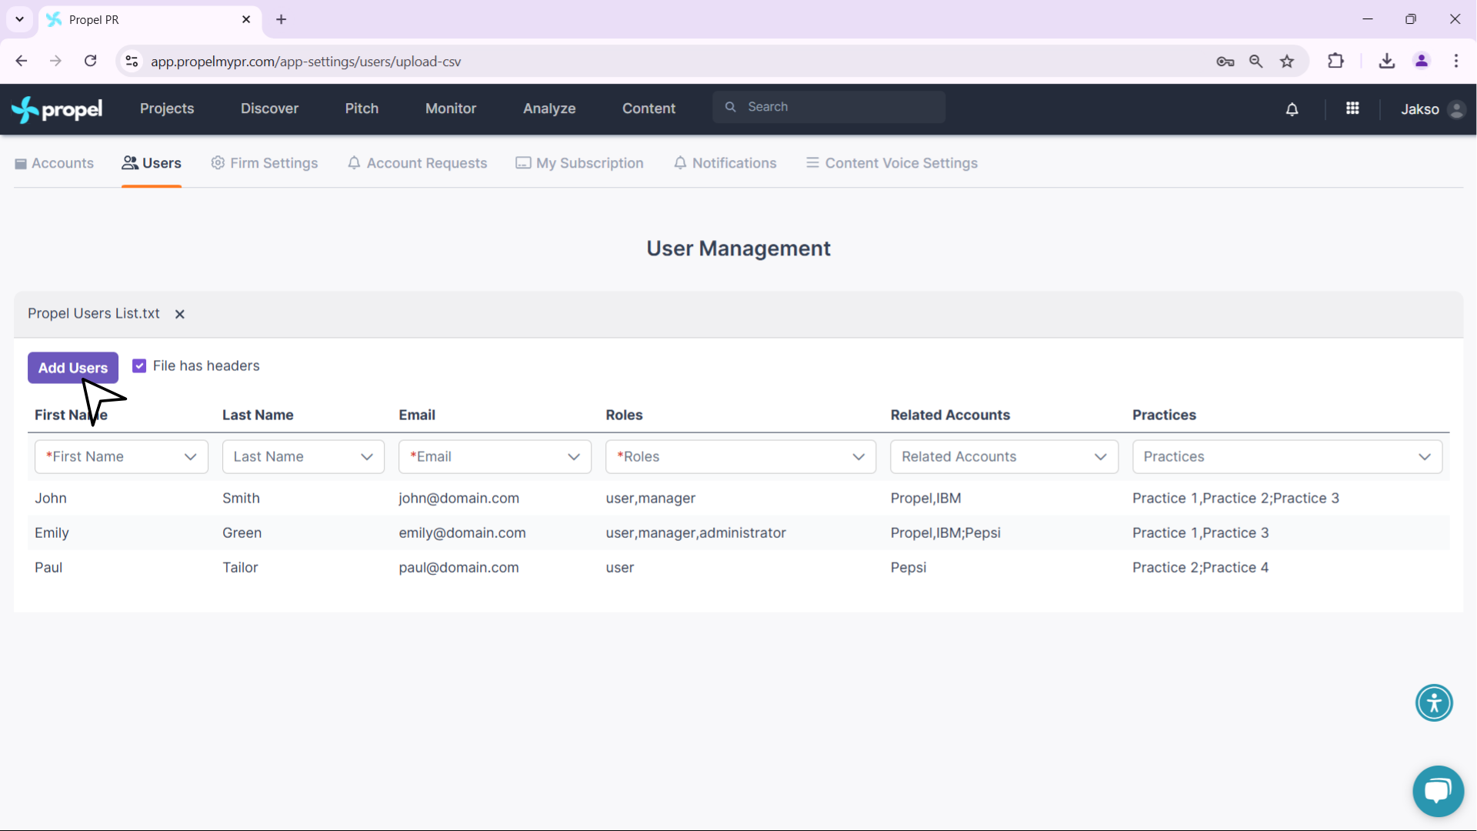This screenshot has width=1477, height=831.
Task: Expand the Related Accounts mapping dropdown
Action: (x=1005, y=457)
